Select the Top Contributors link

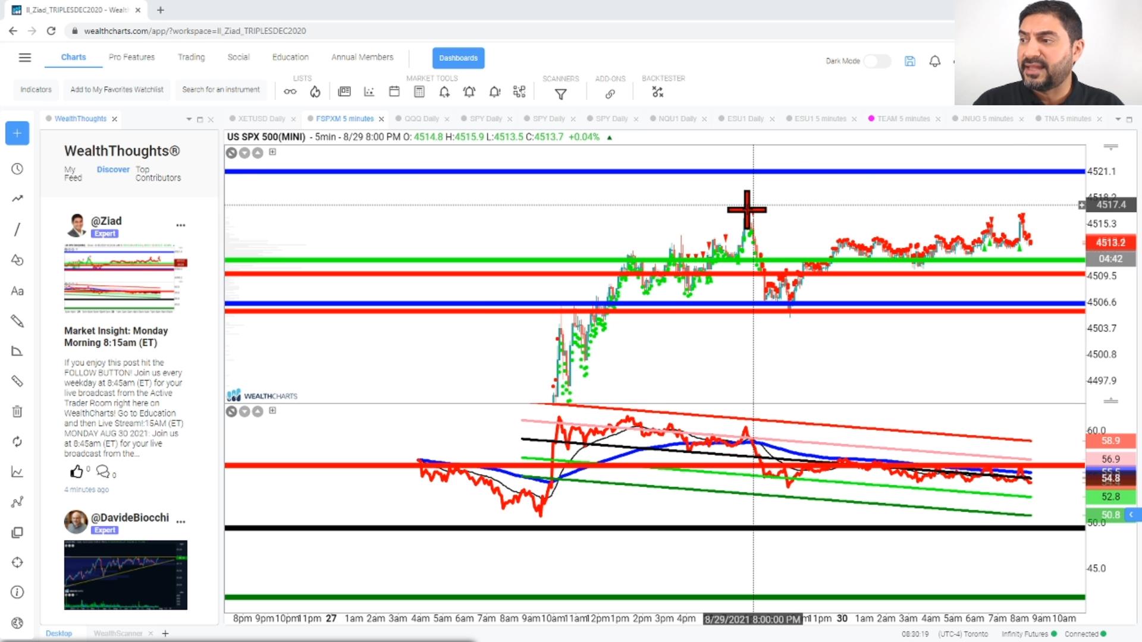pyautogui.click(x=158, y=174)
